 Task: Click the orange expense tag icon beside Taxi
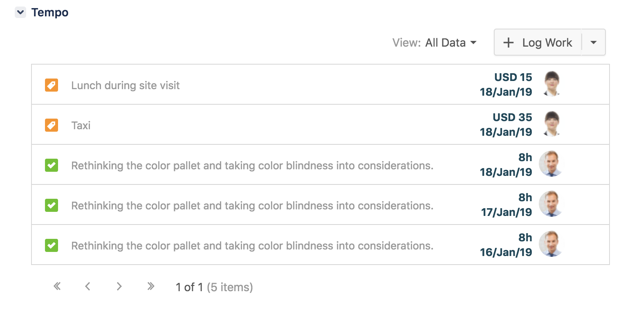[51, 125]
